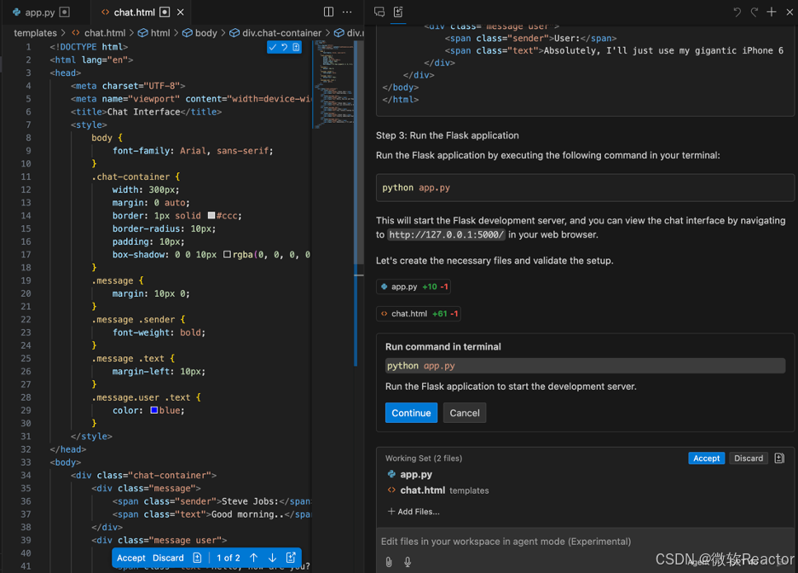Close the chat.html editor tab

tap(180, 12)
